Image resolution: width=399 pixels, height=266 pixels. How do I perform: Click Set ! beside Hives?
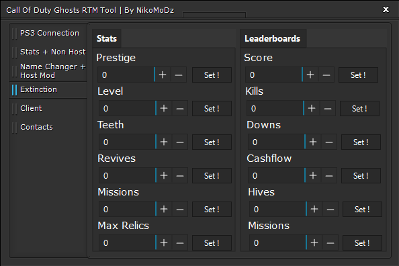point(362,209)
